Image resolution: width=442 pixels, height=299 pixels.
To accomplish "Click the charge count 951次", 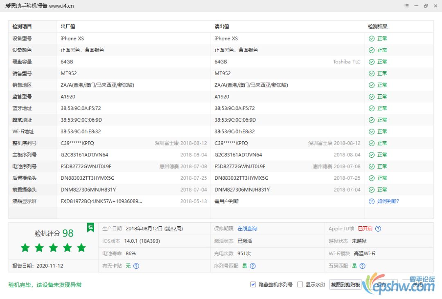I will pos(244,253).
